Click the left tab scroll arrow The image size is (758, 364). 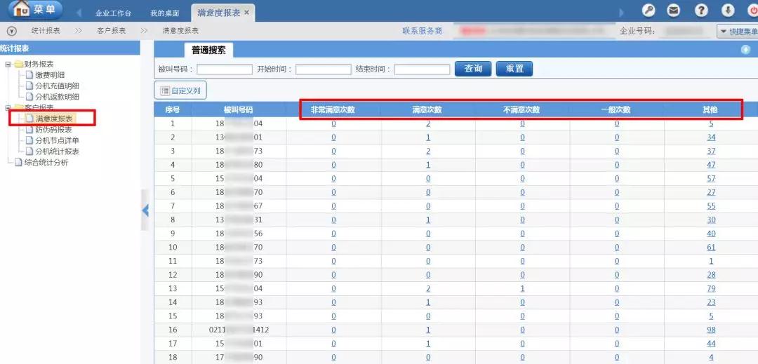click(78, 13)
